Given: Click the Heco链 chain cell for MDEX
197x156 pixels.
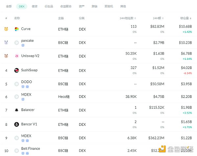Looking at the screenshot, I should pos(64,97).
